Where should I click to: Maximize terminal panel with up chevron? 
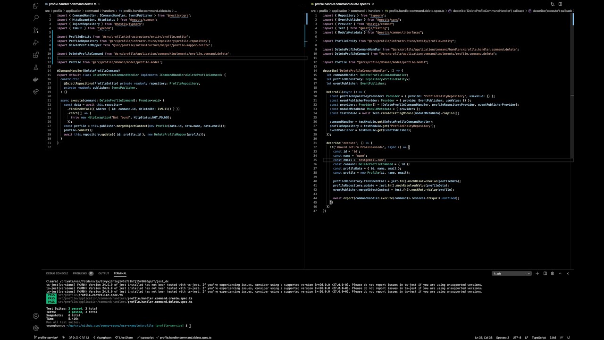coord(560,273)
